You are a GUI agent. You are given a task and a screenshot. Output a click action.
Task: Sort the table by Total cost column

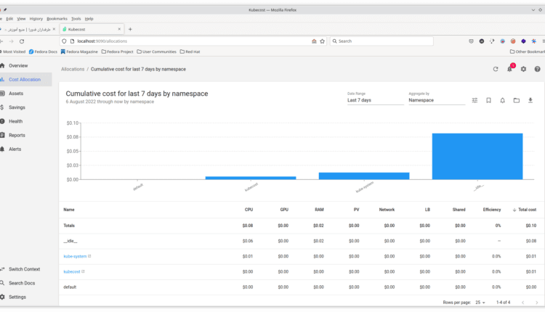click(524, 210)
